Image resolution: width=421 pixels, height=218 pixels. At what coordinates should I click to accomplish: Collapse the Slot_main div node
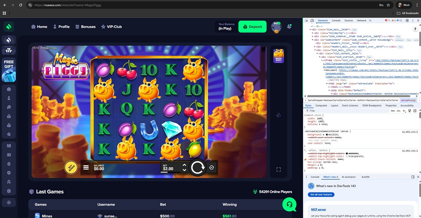pyautogui.click(x=315, y=50)
